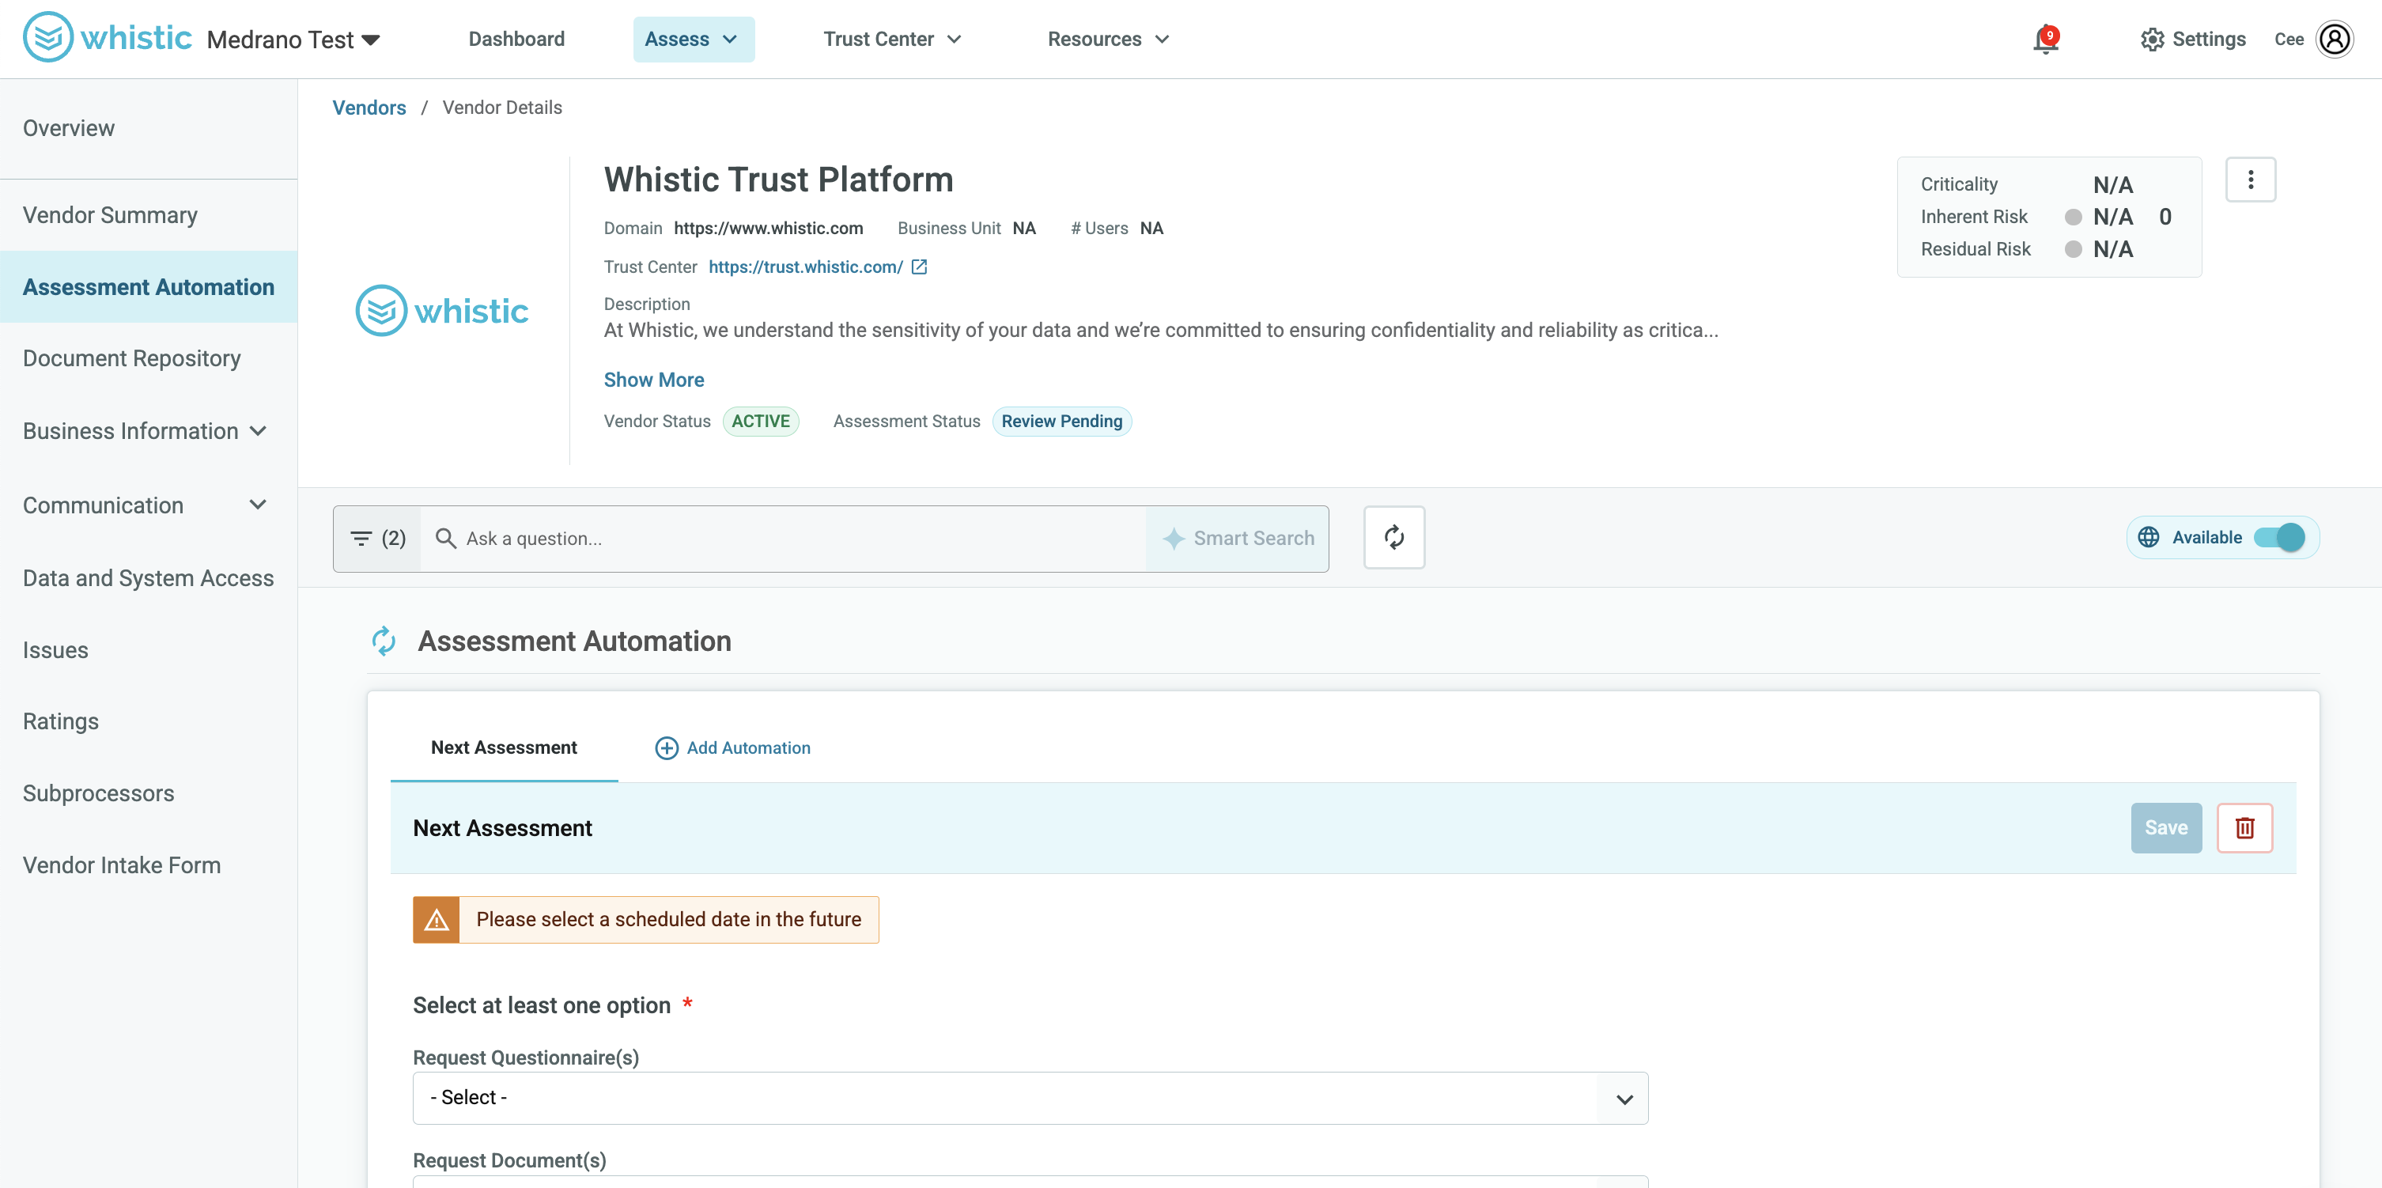Select the Next Assessment tab

click(503, 747)
